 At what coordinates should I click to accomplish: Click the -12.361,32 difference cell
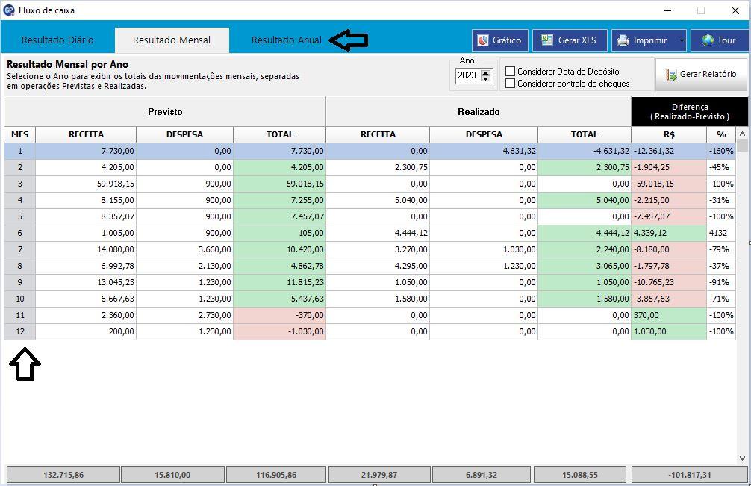(669, 151)
